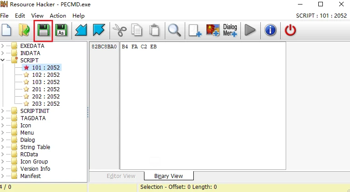The width and height of the screenshot is (350, 192).
Task: Click the Dialog Merge icon
Action: [230, 30]
